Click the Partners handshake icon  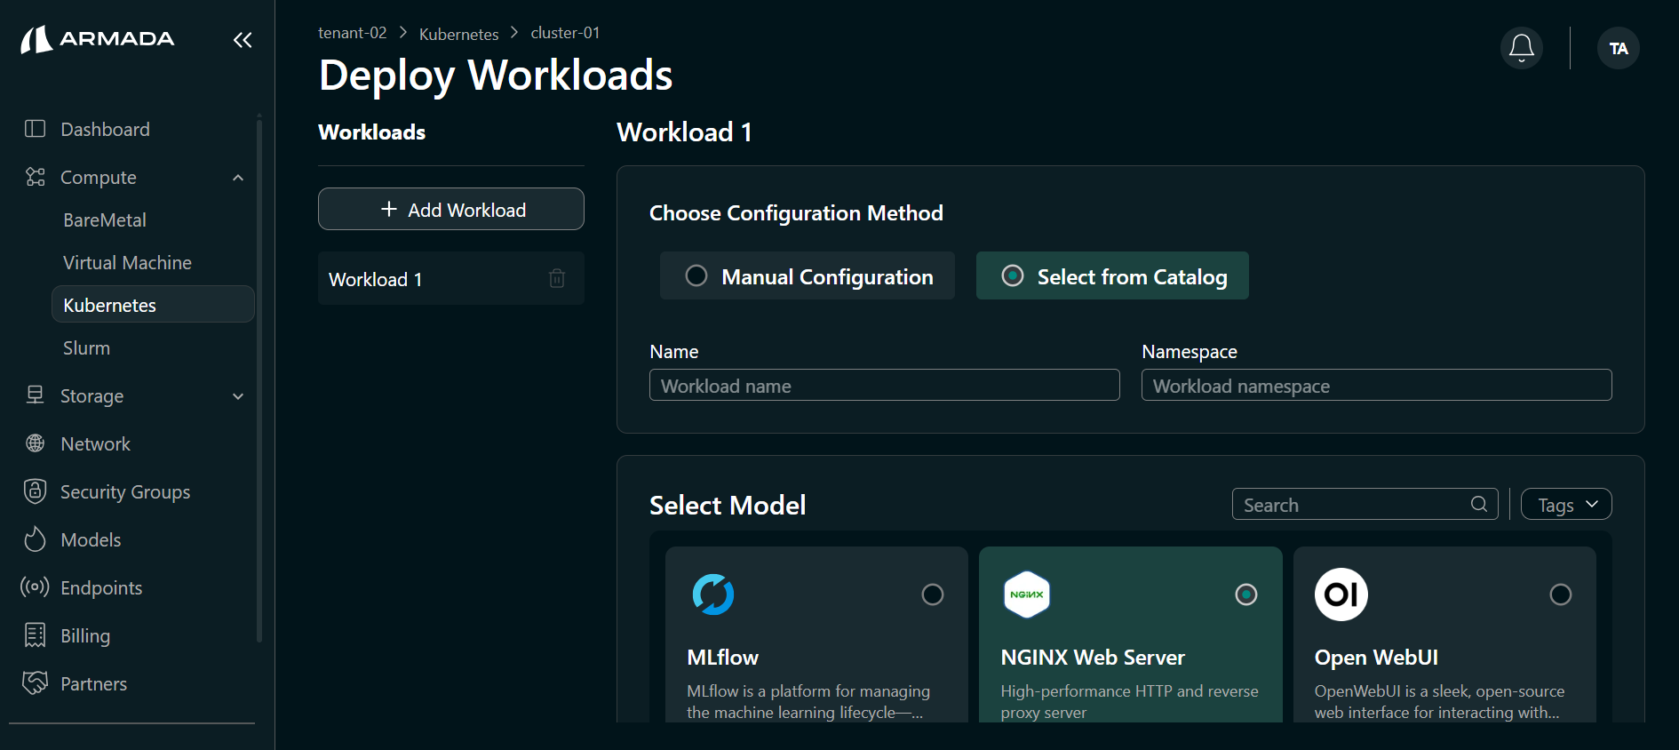click(36, 683)
